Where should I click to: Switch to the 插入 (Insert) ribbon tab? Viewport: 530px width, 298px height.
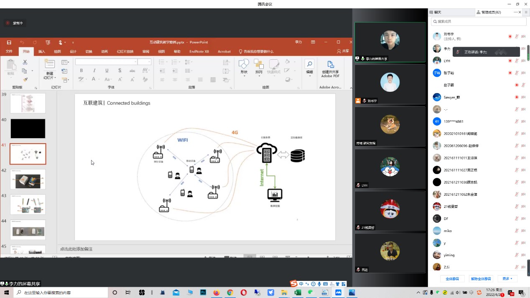[42, 51]
